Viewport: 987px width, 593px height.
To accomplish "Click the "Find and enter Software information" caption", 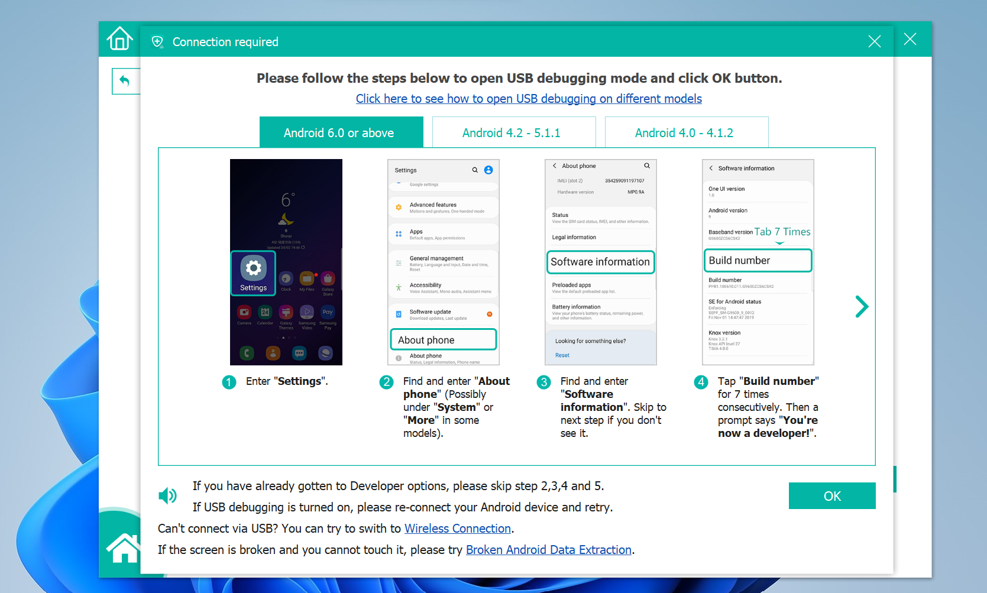I will tap(613, 407).
